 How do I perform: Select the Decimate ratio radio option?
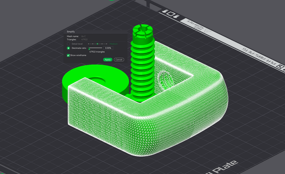[x=68, y=48]
